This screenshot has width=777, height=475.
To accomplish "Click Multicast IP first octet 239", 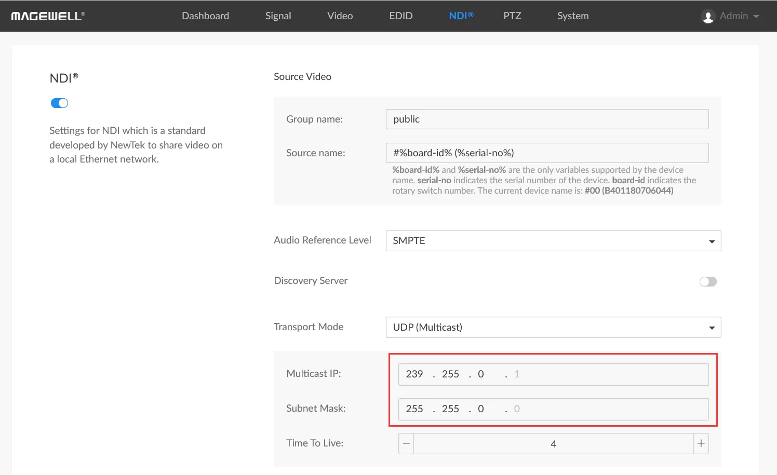I will [414, 374].
